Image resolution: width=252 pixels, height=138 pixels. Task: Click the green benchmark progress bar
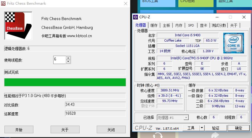(x=65, y=82)
